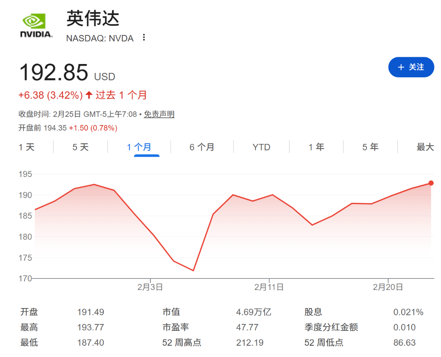Show the 最大 full history range
This screenshot has height=357, width=441.
pyautogui.click(x=425, y=147)
